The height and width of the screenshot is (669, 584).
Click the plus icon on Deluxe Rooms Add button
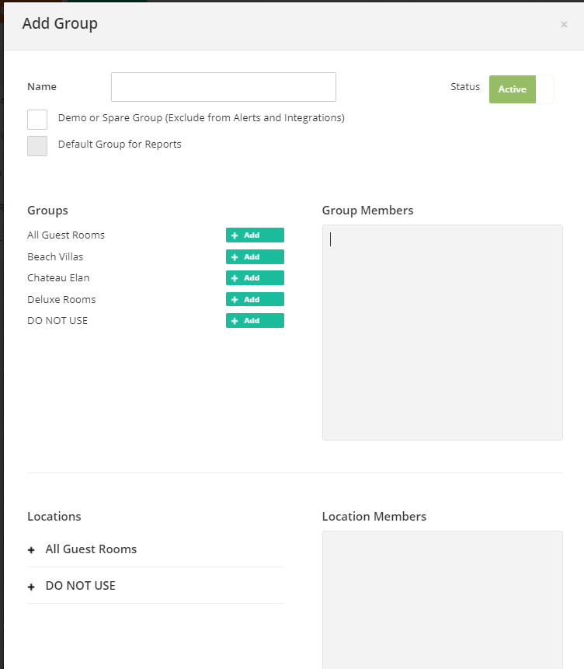[235, 299]
